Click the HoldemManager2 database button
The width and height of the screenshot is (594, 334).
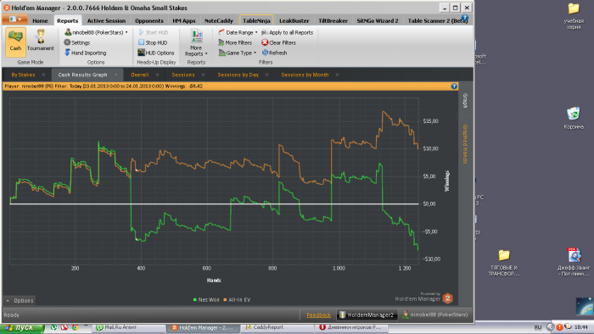click(x=367, y=315)
